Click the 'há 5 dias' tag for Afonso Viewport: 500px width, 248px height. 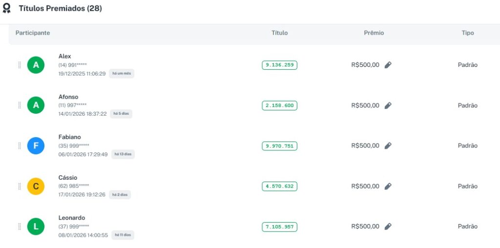(121, 114)
